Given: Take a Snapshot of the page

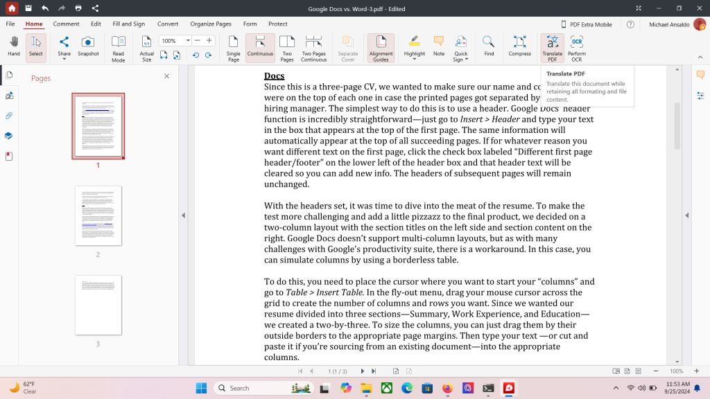Looking at the screenshot, I should [88, 46].
